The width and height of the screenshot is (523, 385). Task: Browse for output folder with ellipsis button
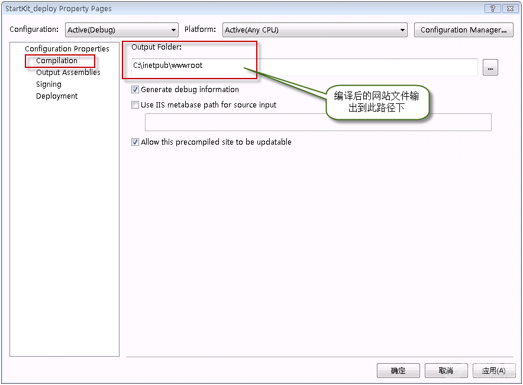click(490, 68)
